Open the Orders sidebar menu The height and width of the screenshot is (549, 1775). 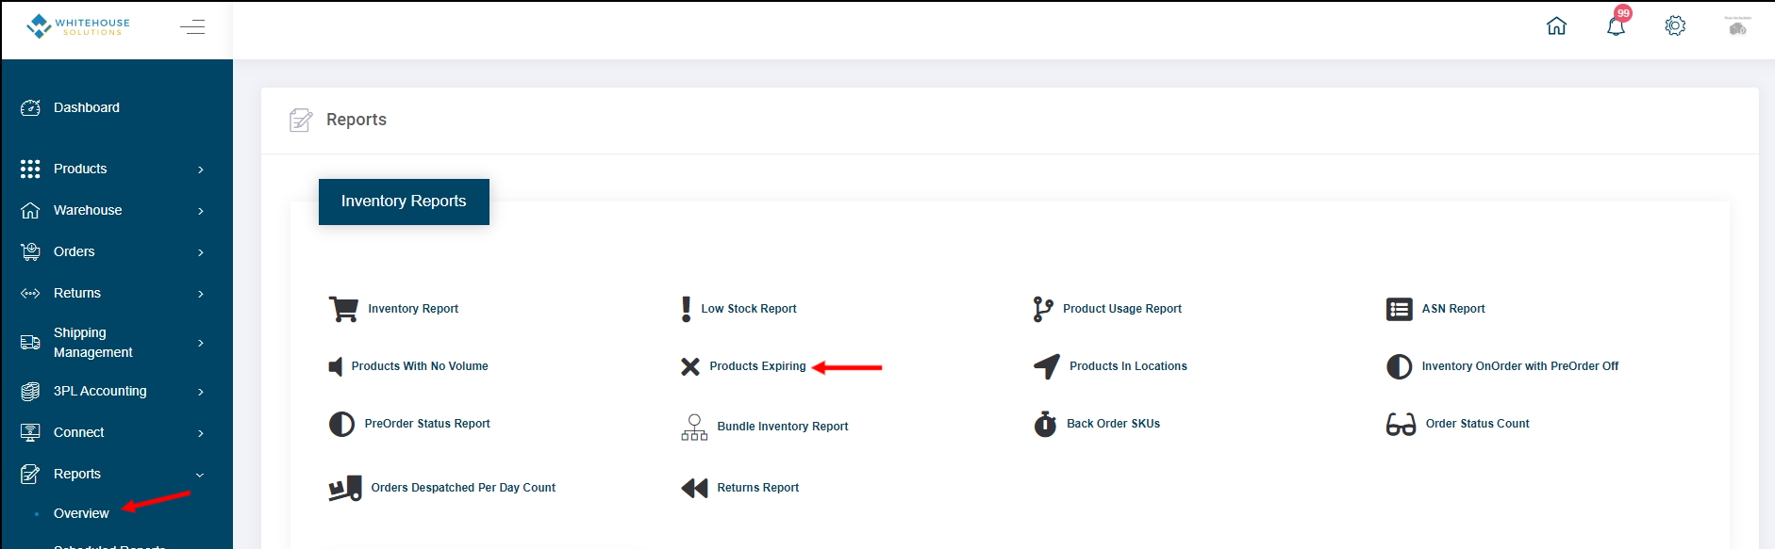[75, 251]
